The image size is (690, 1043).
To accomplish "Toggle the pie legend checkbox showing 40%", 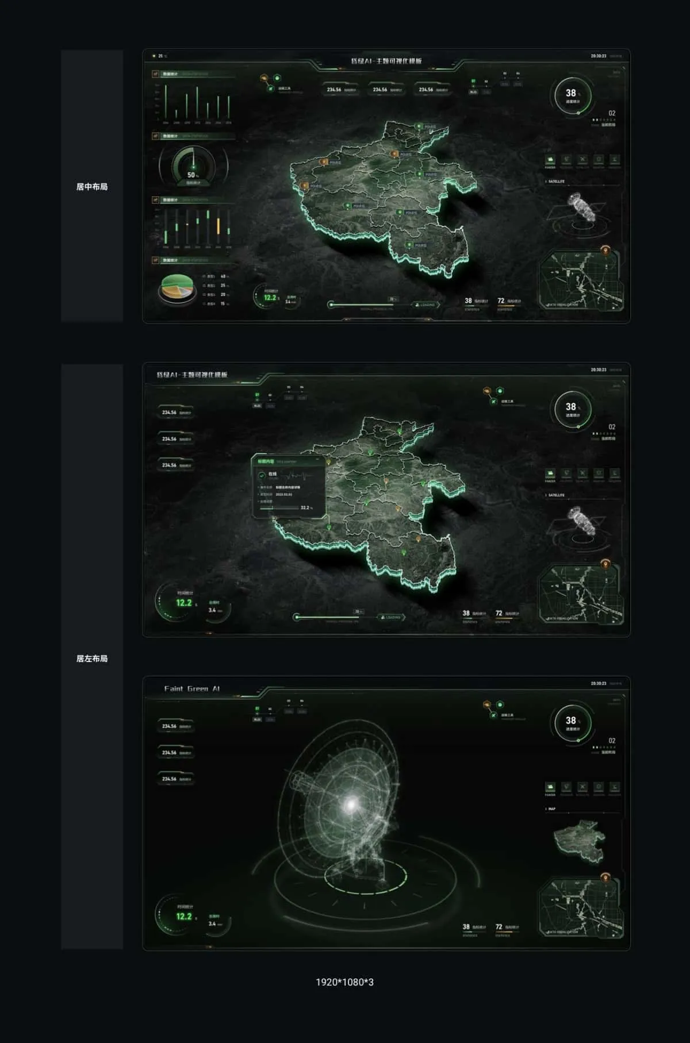I will [205, 276].
